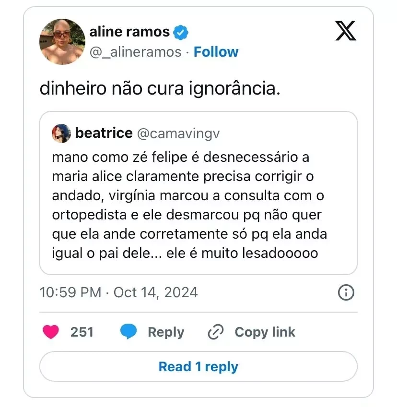The image size is (397, 412).
Task: Click the @_alineramos handle
Action: (136, 52)
